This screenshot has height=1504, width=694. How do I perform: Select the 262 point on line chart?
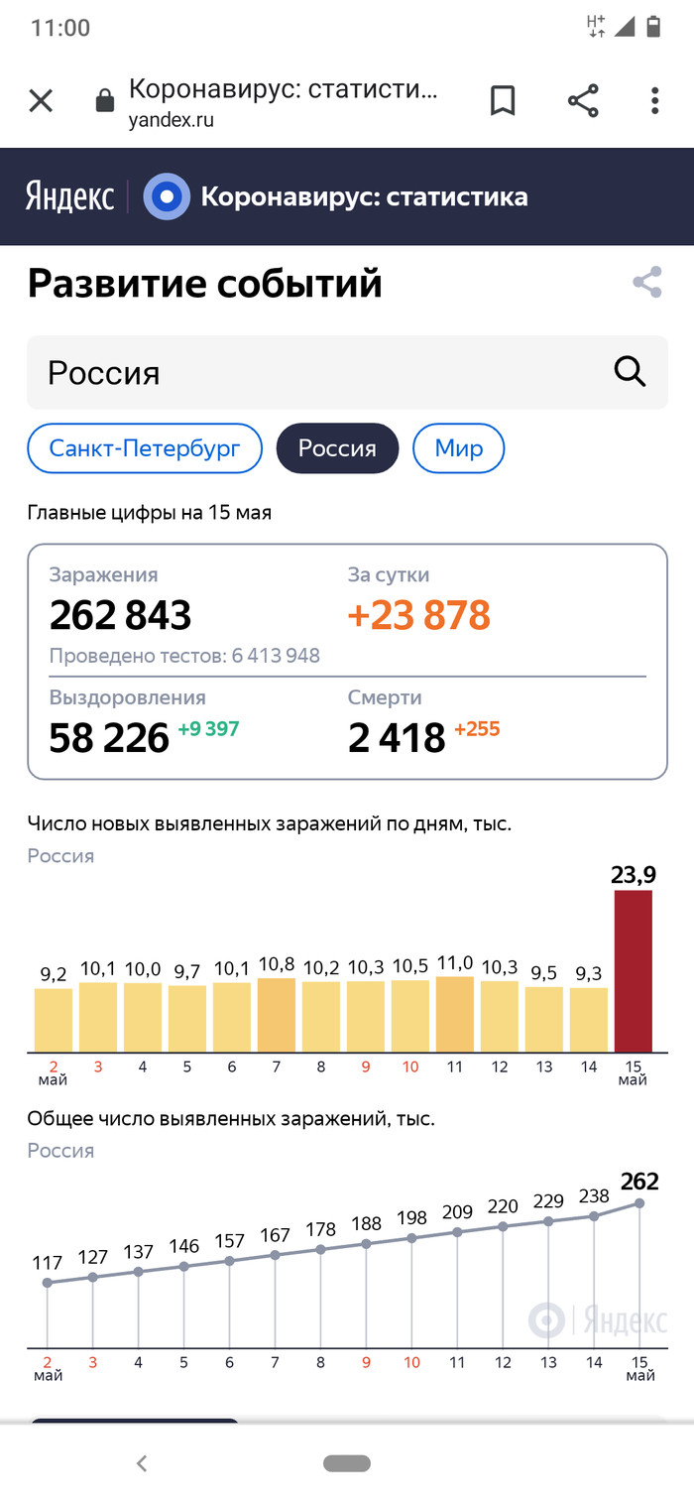coord(639,1203)
